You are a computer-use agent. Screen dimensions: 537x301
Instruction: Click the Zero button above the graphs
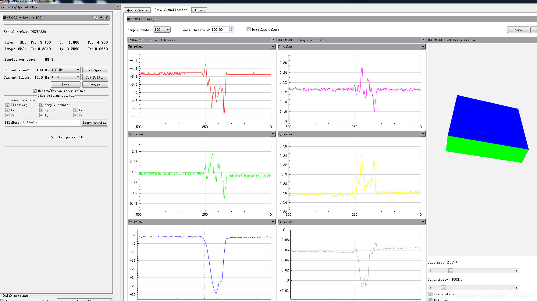pos(518,30)
